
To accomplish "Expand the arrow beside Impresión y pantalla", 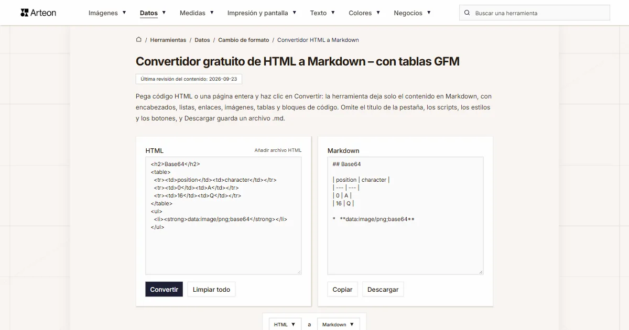I will tap(295, 13).
